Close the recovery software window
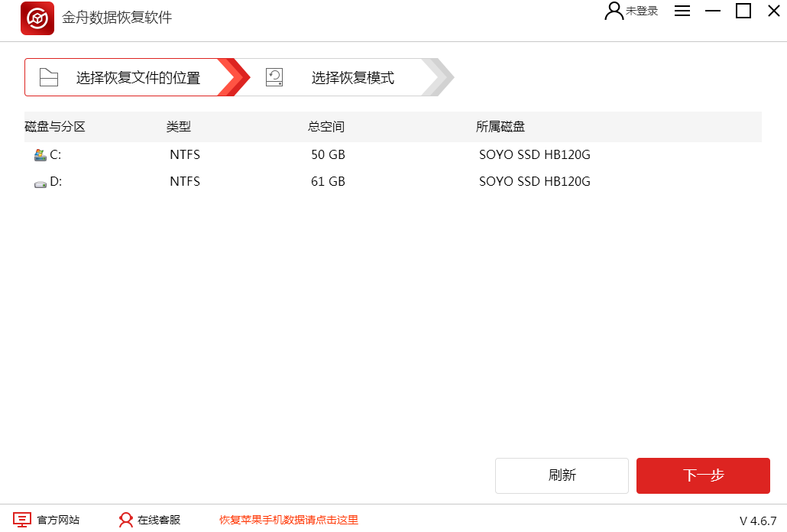 773,11
